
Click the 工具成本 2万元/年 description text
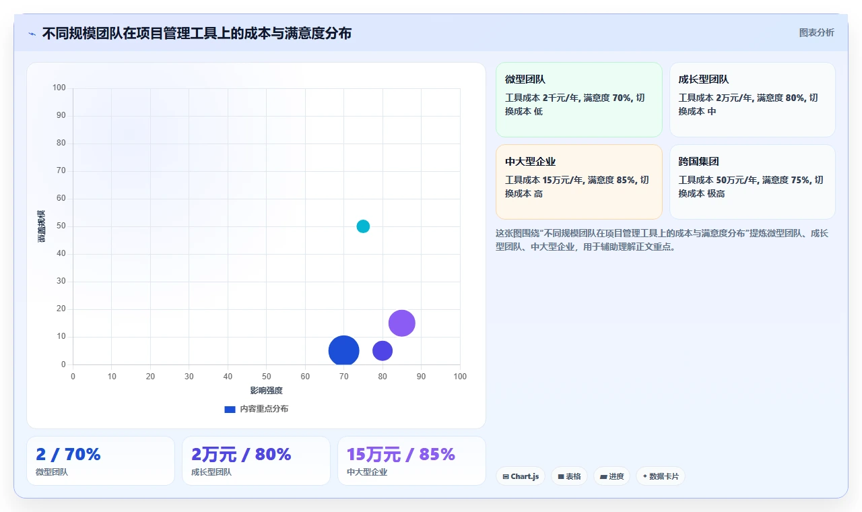pos(748,104)
